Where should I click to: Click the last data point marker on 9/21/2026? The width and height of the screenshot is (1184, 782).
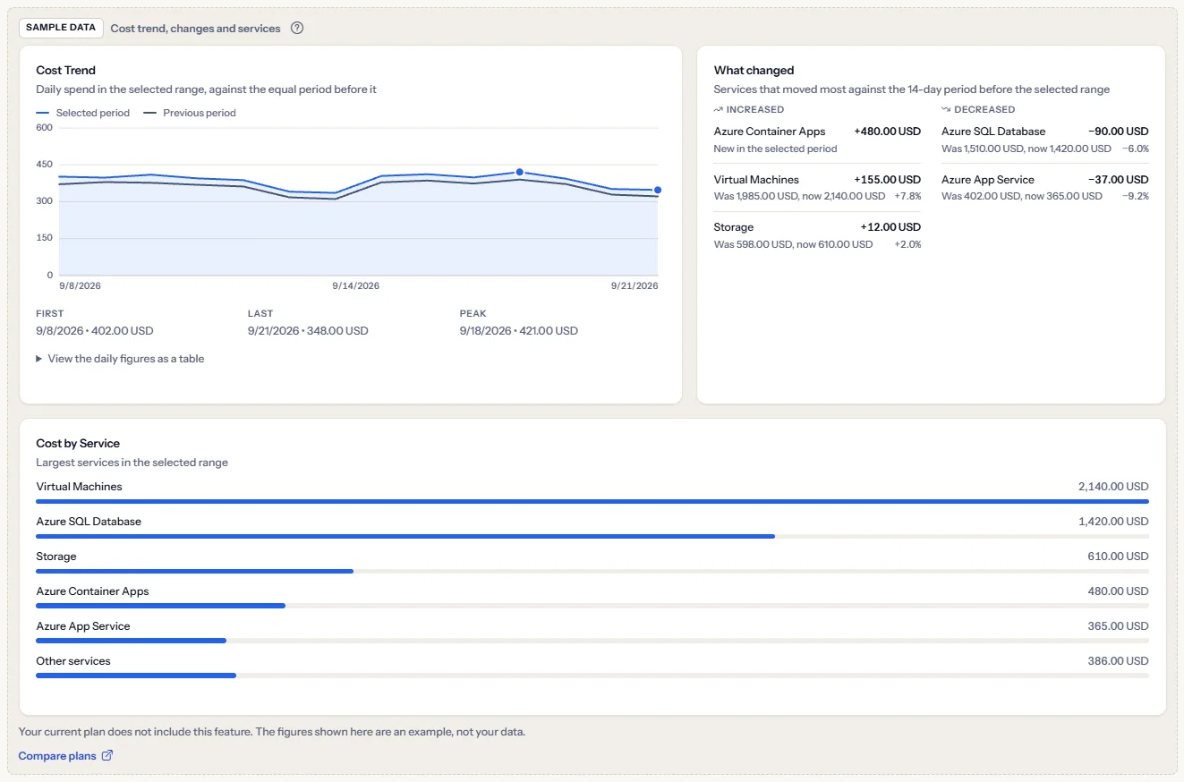pyautogui.click(x=658, y=190)
